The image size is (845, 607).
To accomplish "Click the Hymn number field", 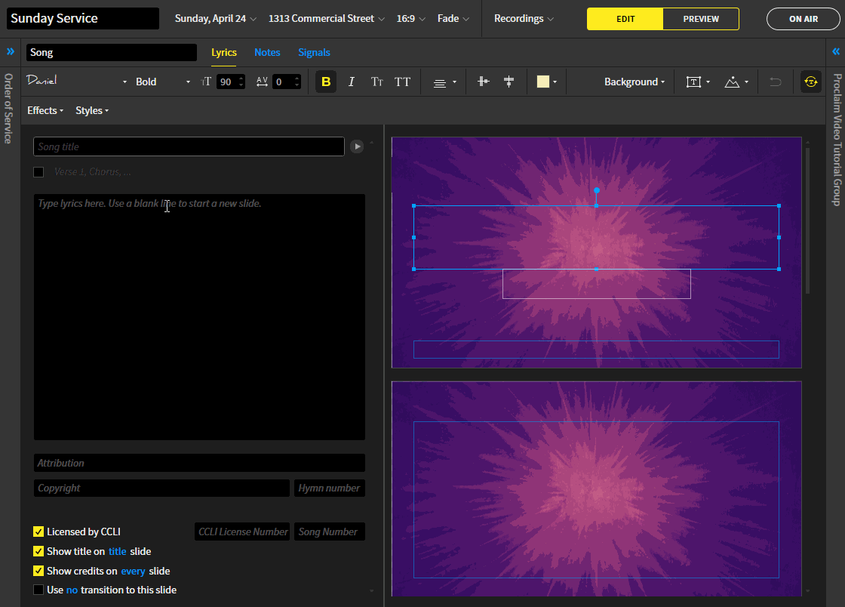I will pyautogui.click(x=330, y=488).
